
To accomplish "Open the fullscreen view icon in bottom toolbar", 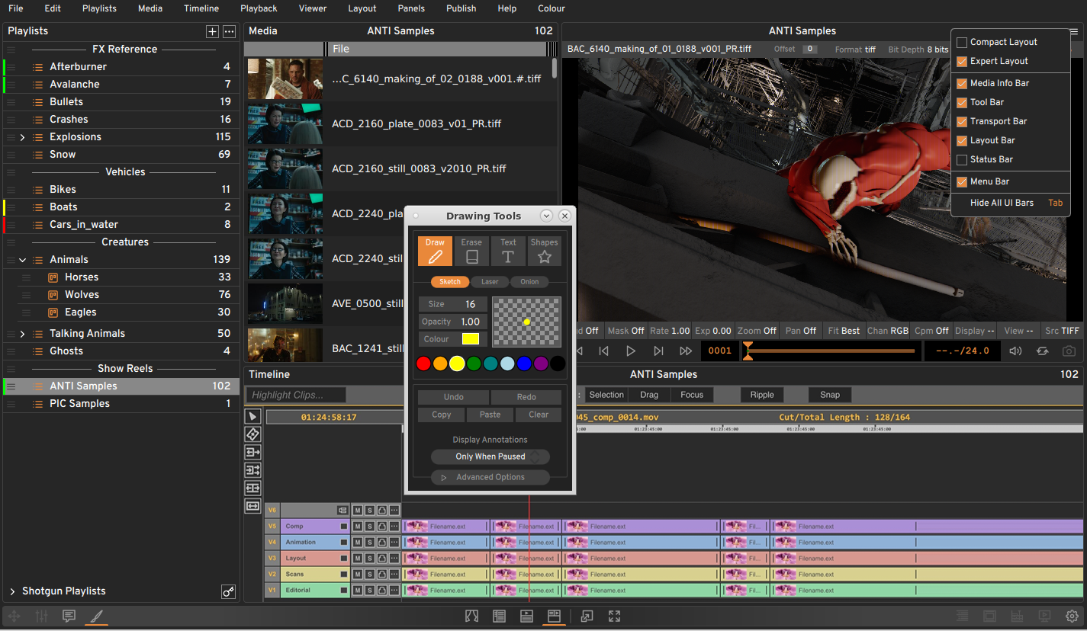I will (614, 616).
